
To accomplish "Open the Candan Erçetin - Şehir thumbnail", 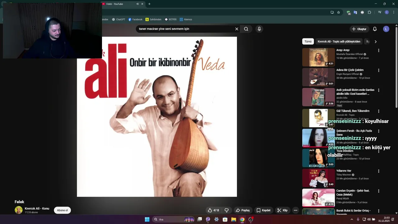I will (318, 198).
